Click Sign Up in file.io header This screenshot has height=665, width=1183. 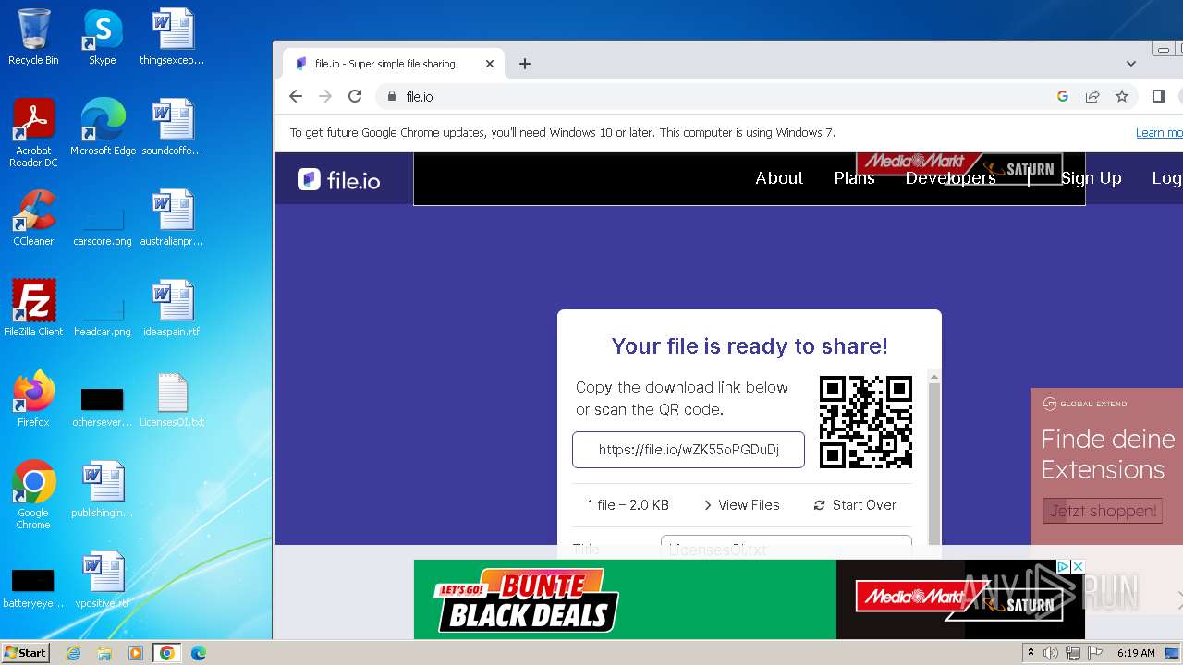click(x=1091, y=178)
